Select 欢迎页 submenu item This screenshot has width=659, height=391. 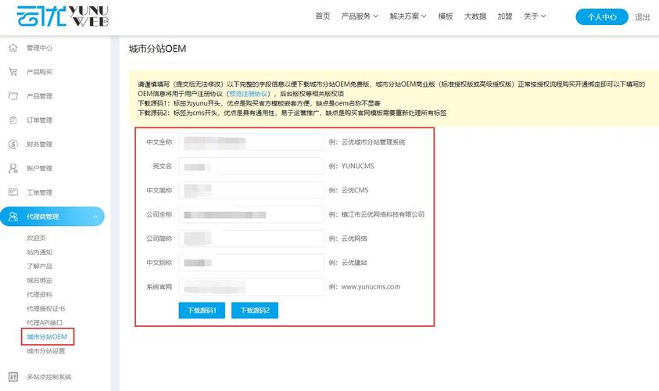(x=36, y=238)
